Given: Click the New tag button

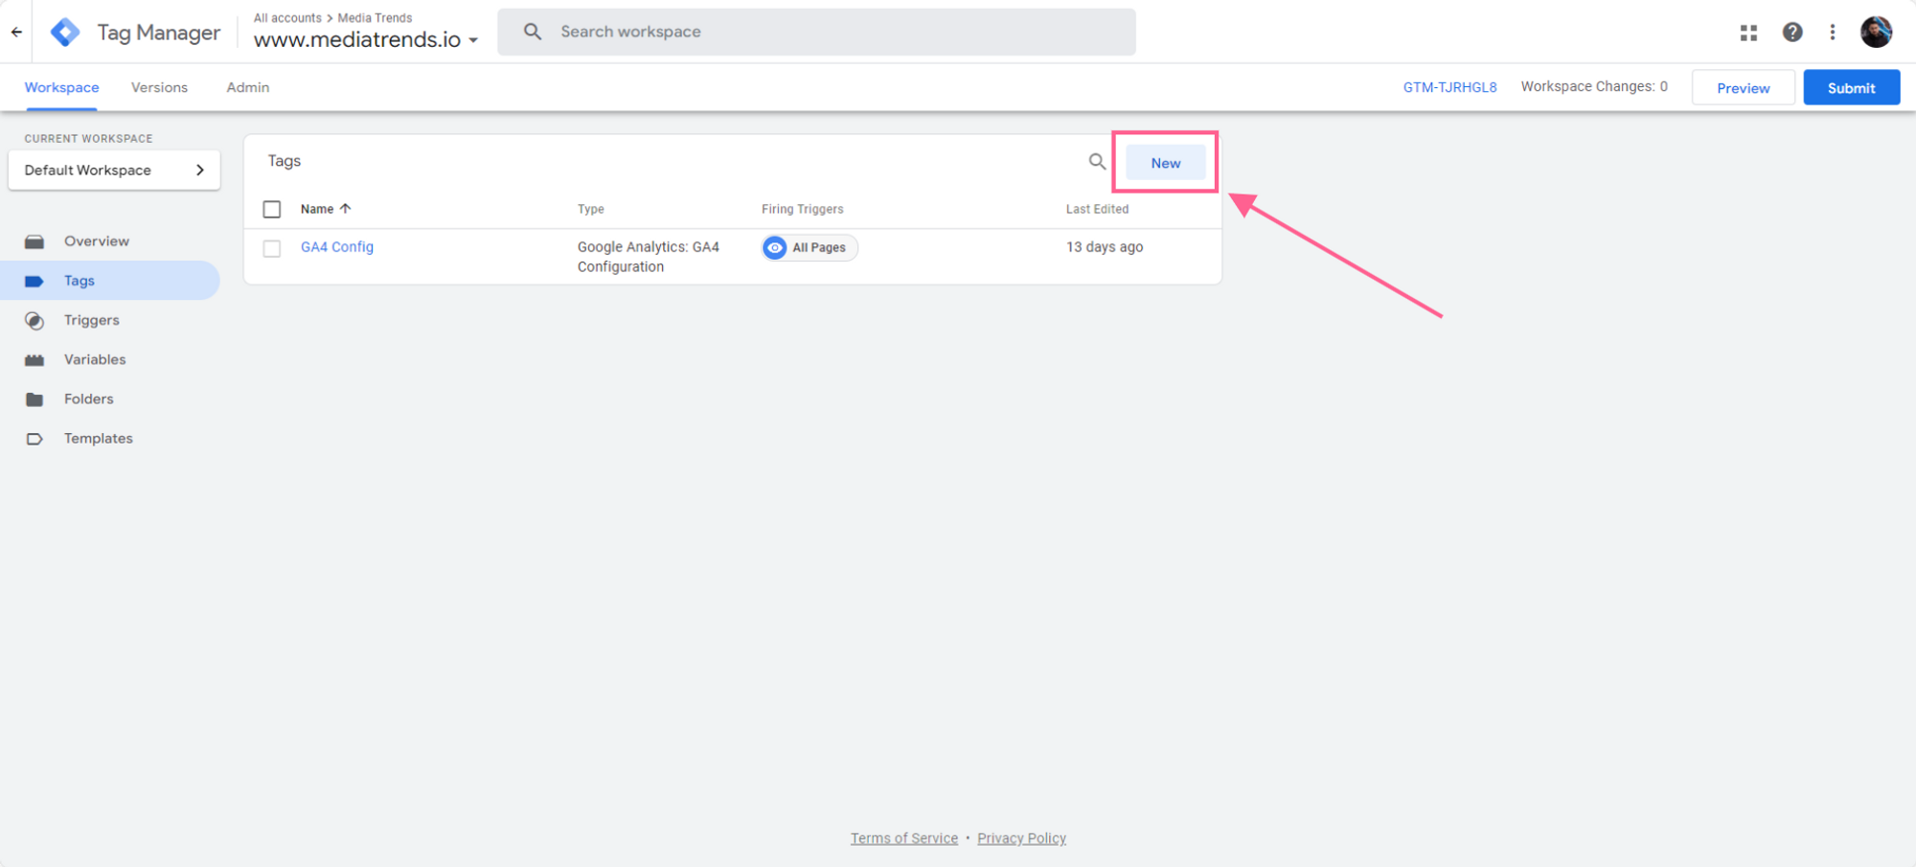Looking at the screenshot, I should point(1165,163).
